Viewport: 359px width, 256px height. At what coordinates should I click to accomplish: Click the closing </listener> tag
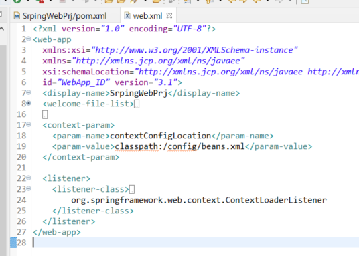(69, 221)
